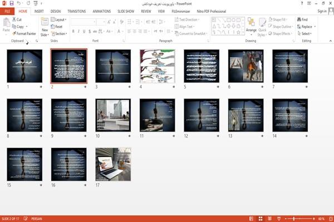
Task: Click Sign in link
Action: click(x=322, y=11)
